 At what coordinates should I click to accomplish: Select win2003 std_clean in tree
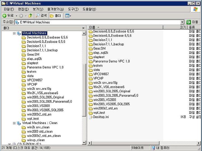coord(40,132)
